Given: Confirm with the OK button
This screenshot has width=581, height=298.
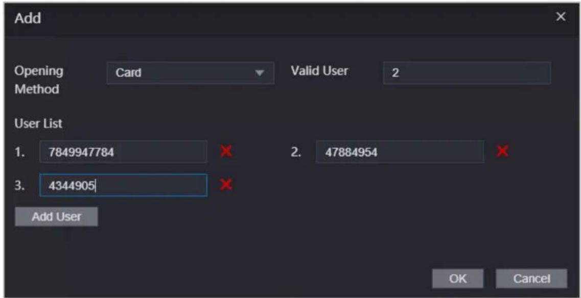Looking at the screenshot, I should click(x=458, y=279).
